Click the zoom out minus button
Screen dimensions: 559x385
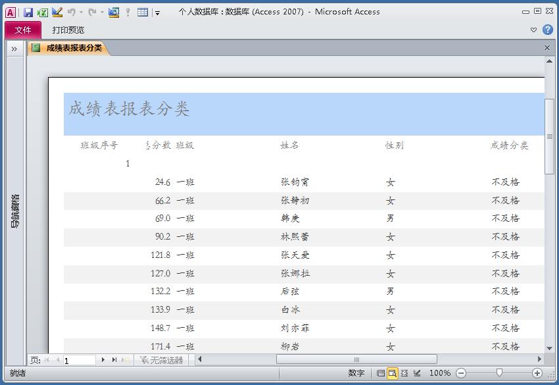pos(461,373)
